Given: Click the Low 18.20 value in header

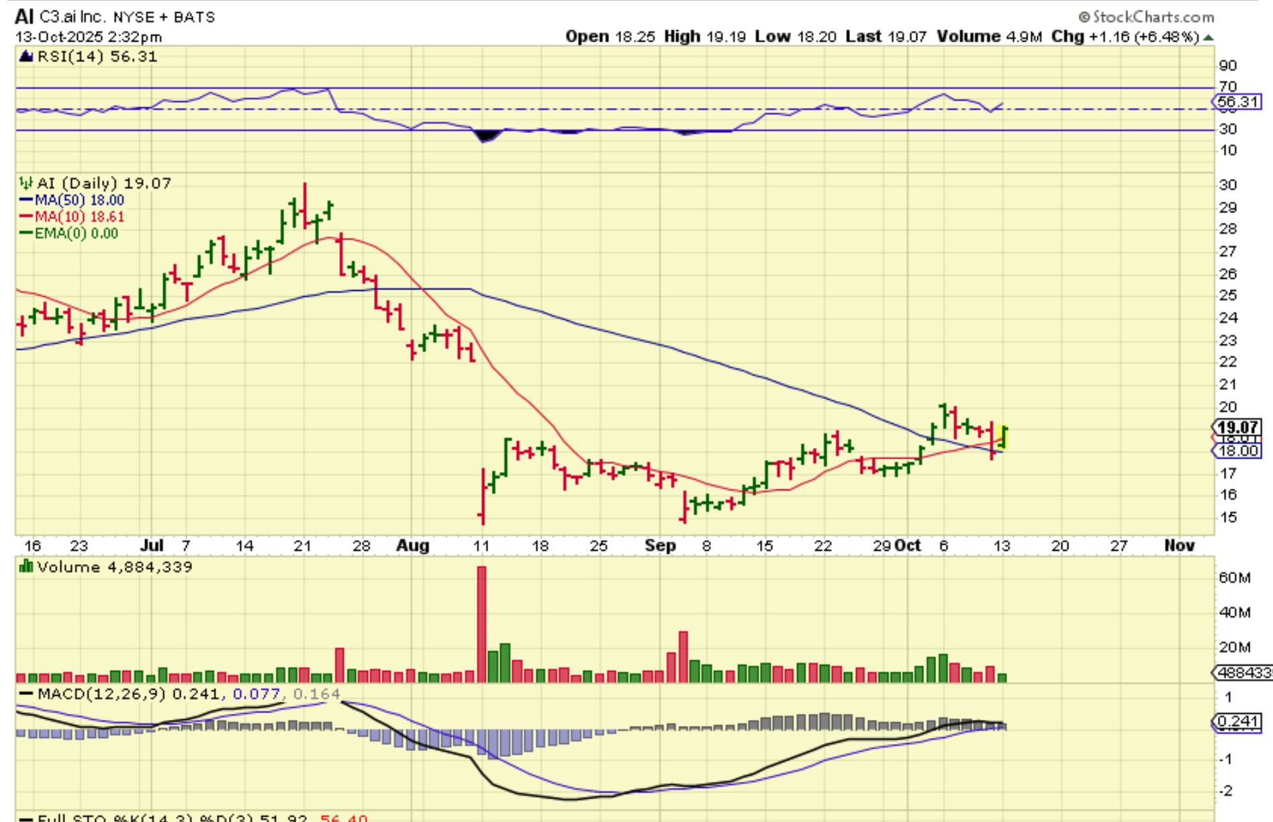Looking at the screenshot, I should pyautogui.click(x=796, y=36).
